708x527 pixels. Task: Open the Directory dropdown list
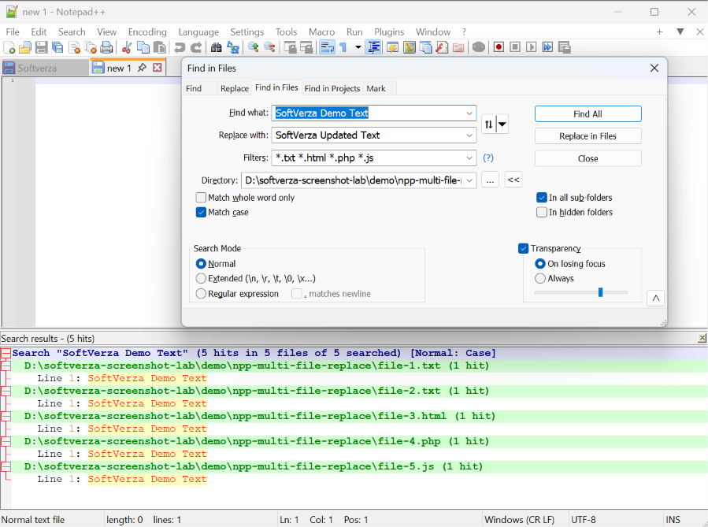point(469,180)
